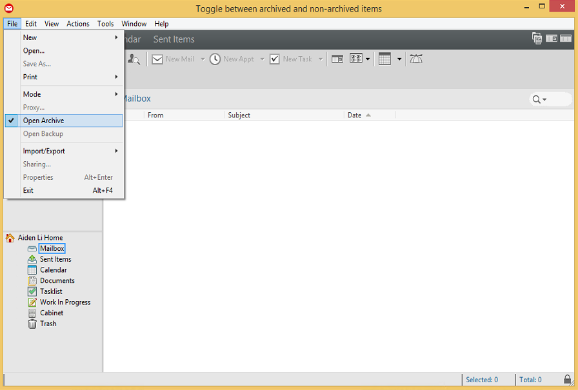578x390 pixels.
Task: Click the New Mail envelope icon
Action: coord(157,59)
